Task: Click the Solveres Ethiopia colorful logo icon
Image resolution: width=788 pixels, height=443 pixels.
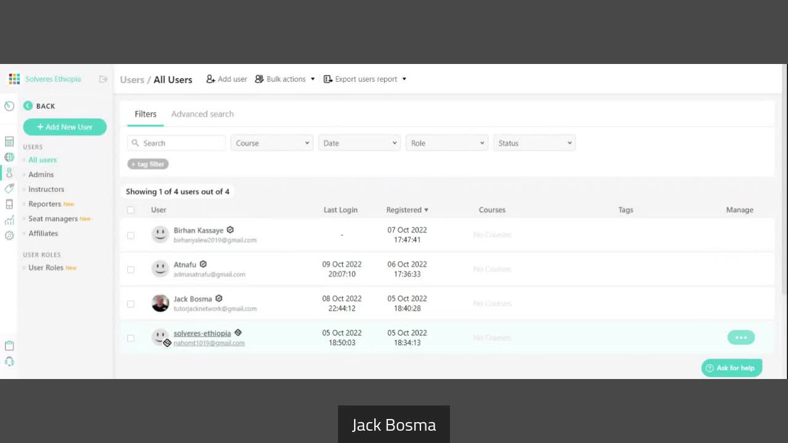Action: [x=14, y=79]
